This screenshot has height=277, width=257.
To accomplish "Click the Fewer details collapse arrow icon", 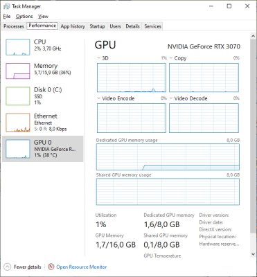I will 8,267.
